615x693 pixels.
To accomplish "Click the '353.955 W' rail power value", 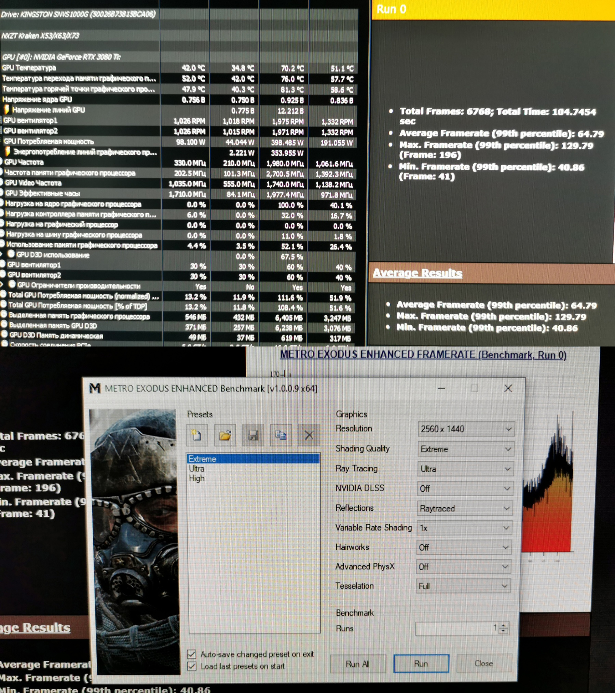I will tap(287, 153).
